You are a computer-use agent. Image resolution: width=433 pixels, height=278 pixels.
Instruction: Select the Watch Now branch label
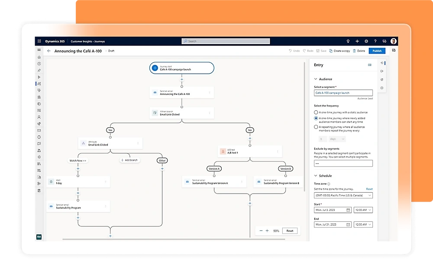(78, 160)
